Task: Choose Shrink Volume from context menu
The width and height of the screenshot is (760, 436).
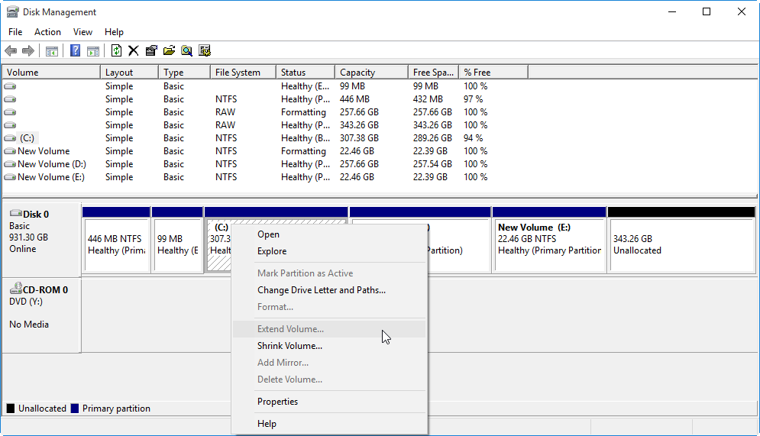Action: click(330, 346)
